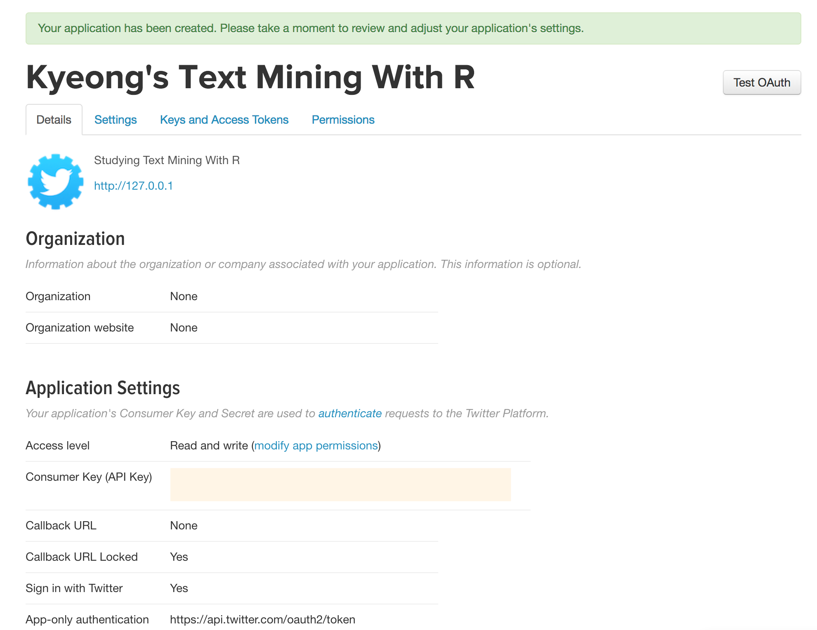The height and width of the screenshot is (630, 817).
Task: Click the Studying Text Mining With R description
Action: [167, 160]
